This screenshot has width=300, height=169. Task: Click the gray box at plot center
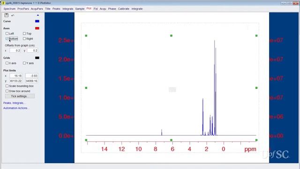coord(172,90)
